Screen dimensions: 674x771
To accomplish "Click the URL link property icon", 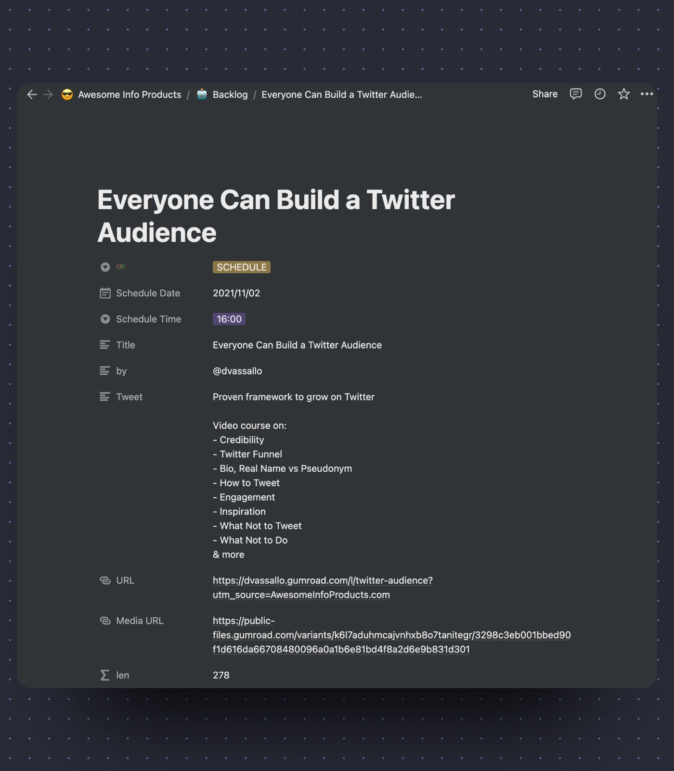I will pyautogui.click(x=105, y=581).
